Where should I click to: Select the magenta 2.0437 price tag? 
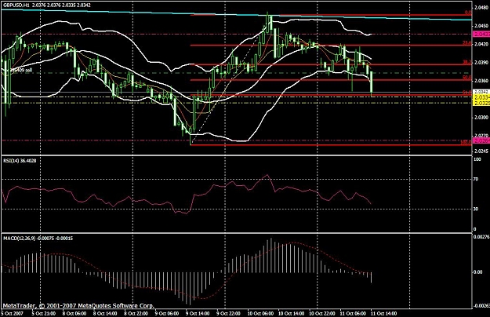[x=481, y=34]
